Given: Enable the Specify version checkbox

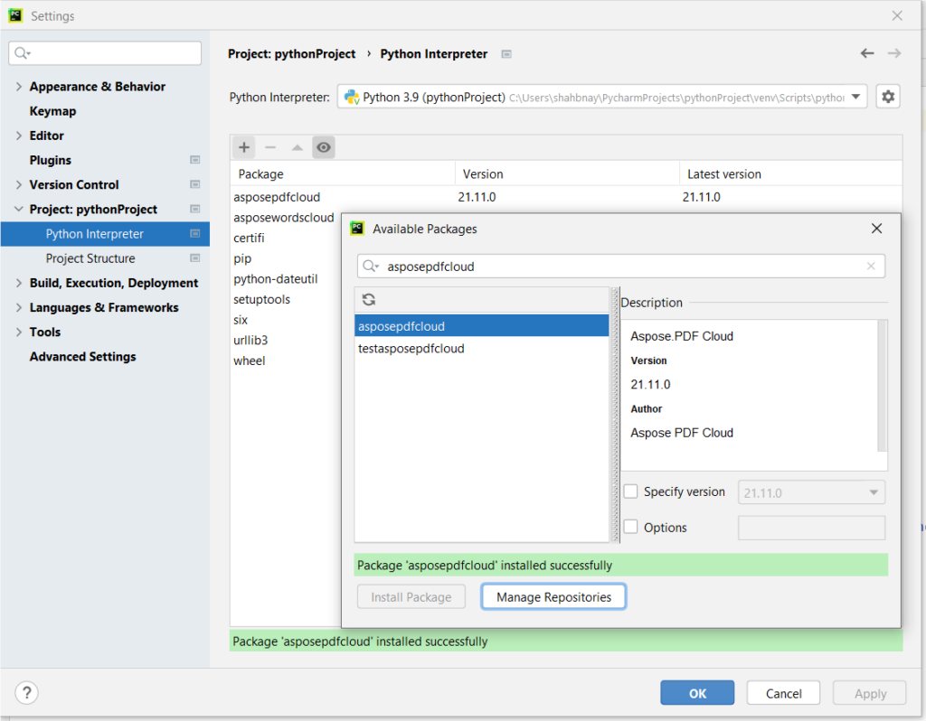Looking at the screenshot, I should 629,492.
